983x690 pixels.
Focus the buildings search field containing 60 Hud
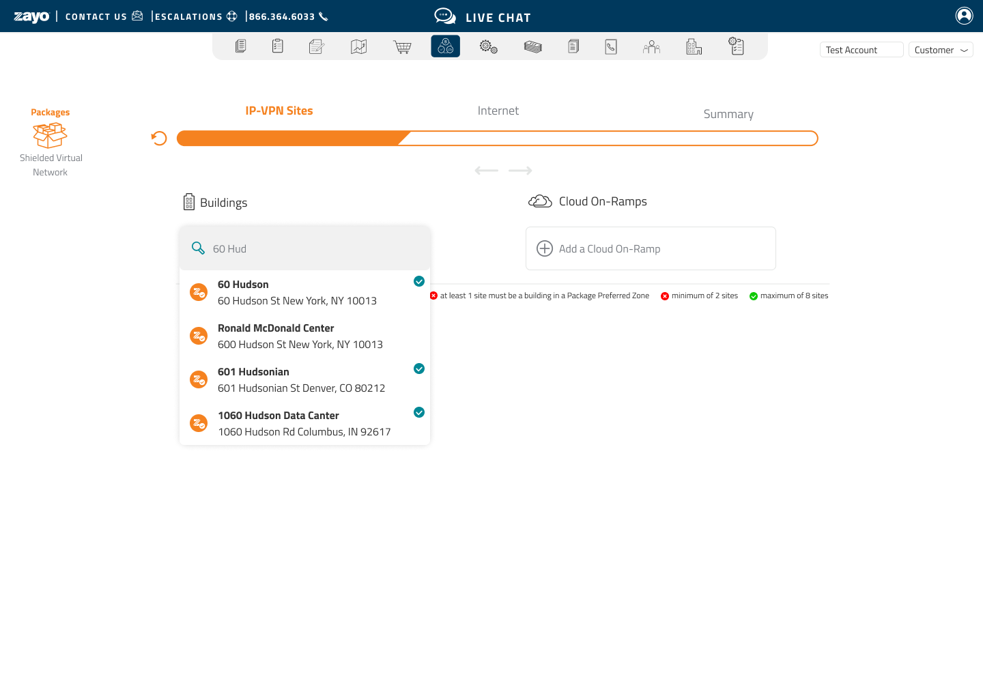(x=305, y=248)
